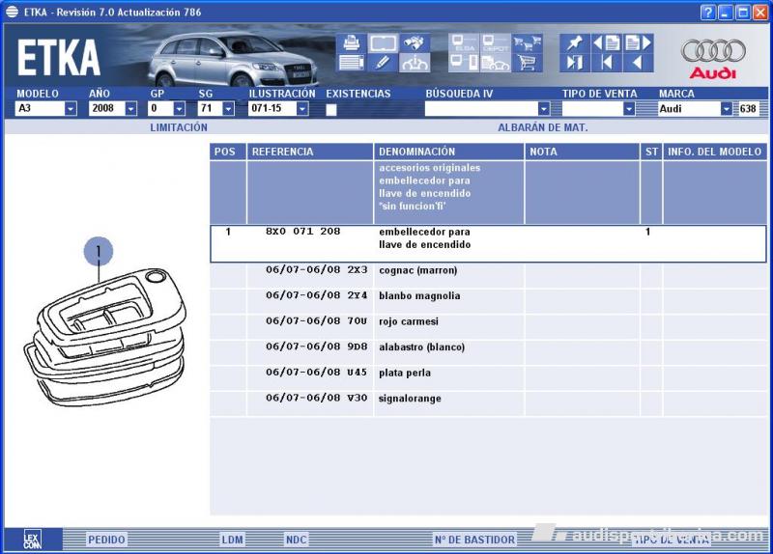Click the single shopping cart icon
Viewport: 773px width, 554px height.
tap(527, 63)
